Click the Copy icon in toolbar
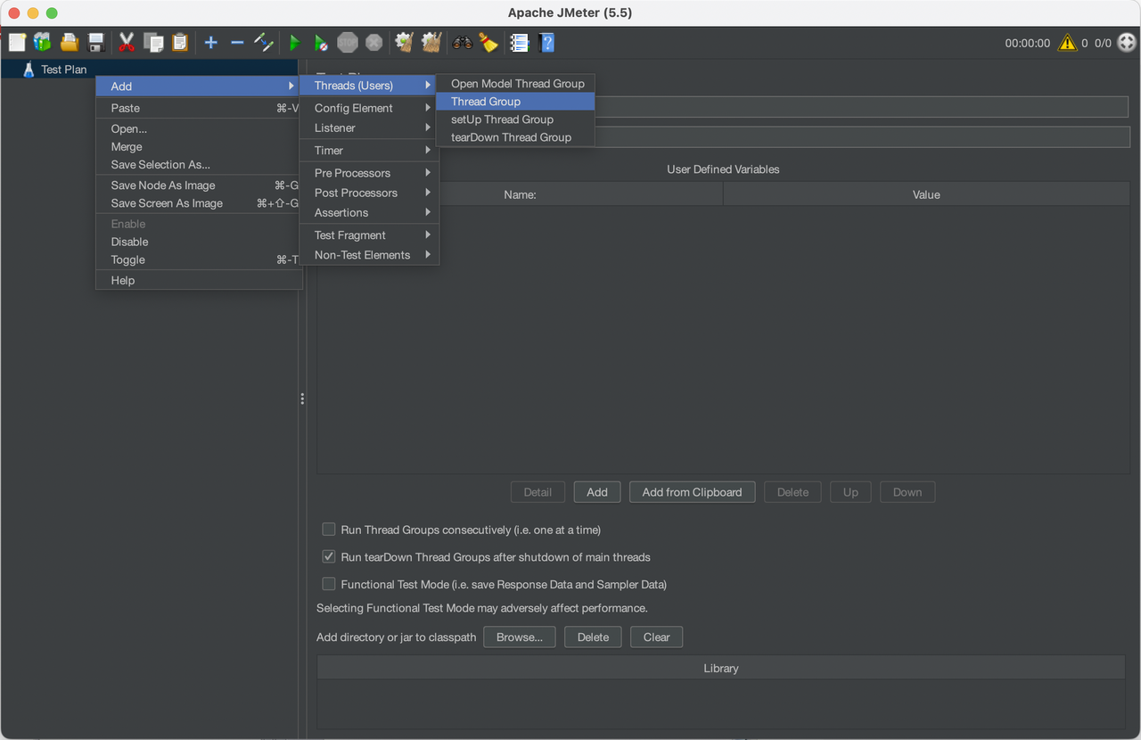 click(153, 42)
